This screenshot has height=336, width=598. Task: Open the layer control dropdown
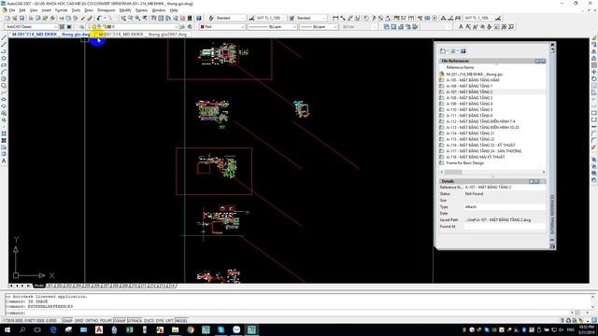click(133, 27)
